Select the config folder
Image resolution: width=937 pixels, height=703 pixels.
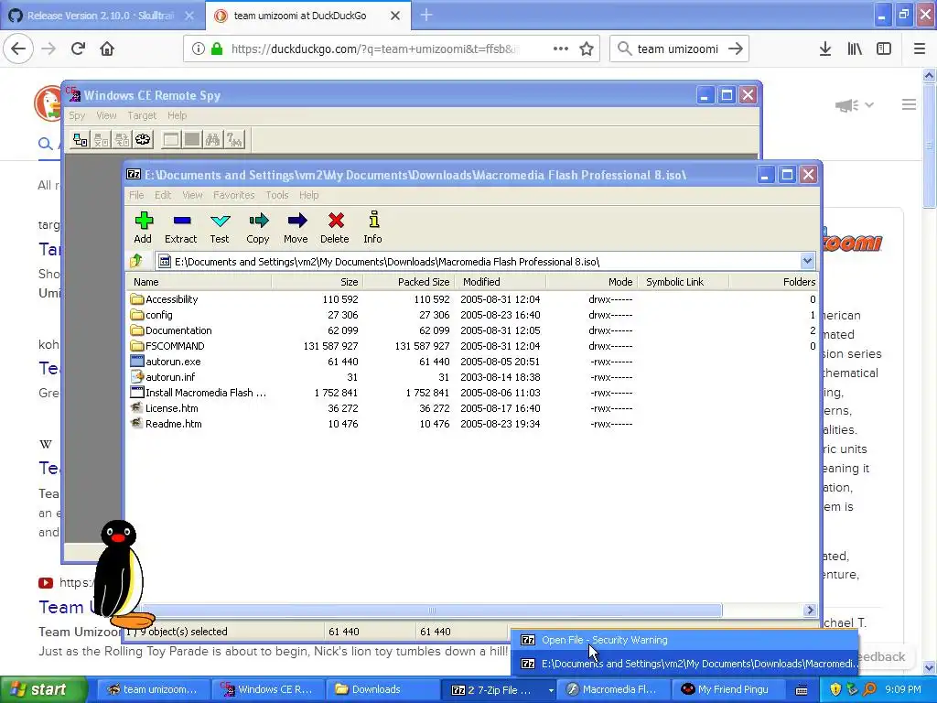coord(159,315)
